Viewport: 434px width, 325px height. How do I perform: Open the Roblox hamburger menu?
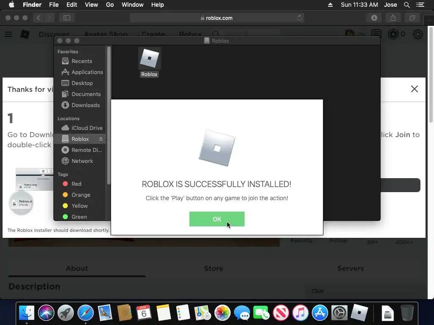(x=8, y=34)
